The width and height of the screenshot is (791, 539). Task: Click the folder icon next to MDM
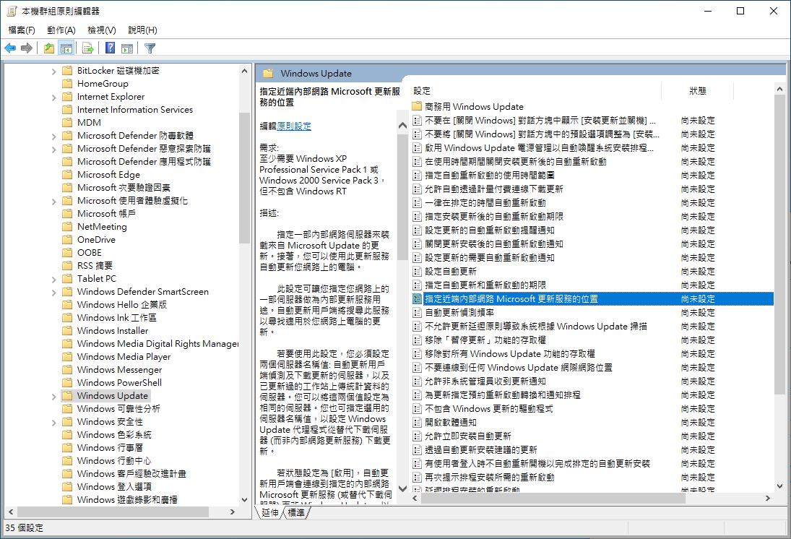pos(67,123)
